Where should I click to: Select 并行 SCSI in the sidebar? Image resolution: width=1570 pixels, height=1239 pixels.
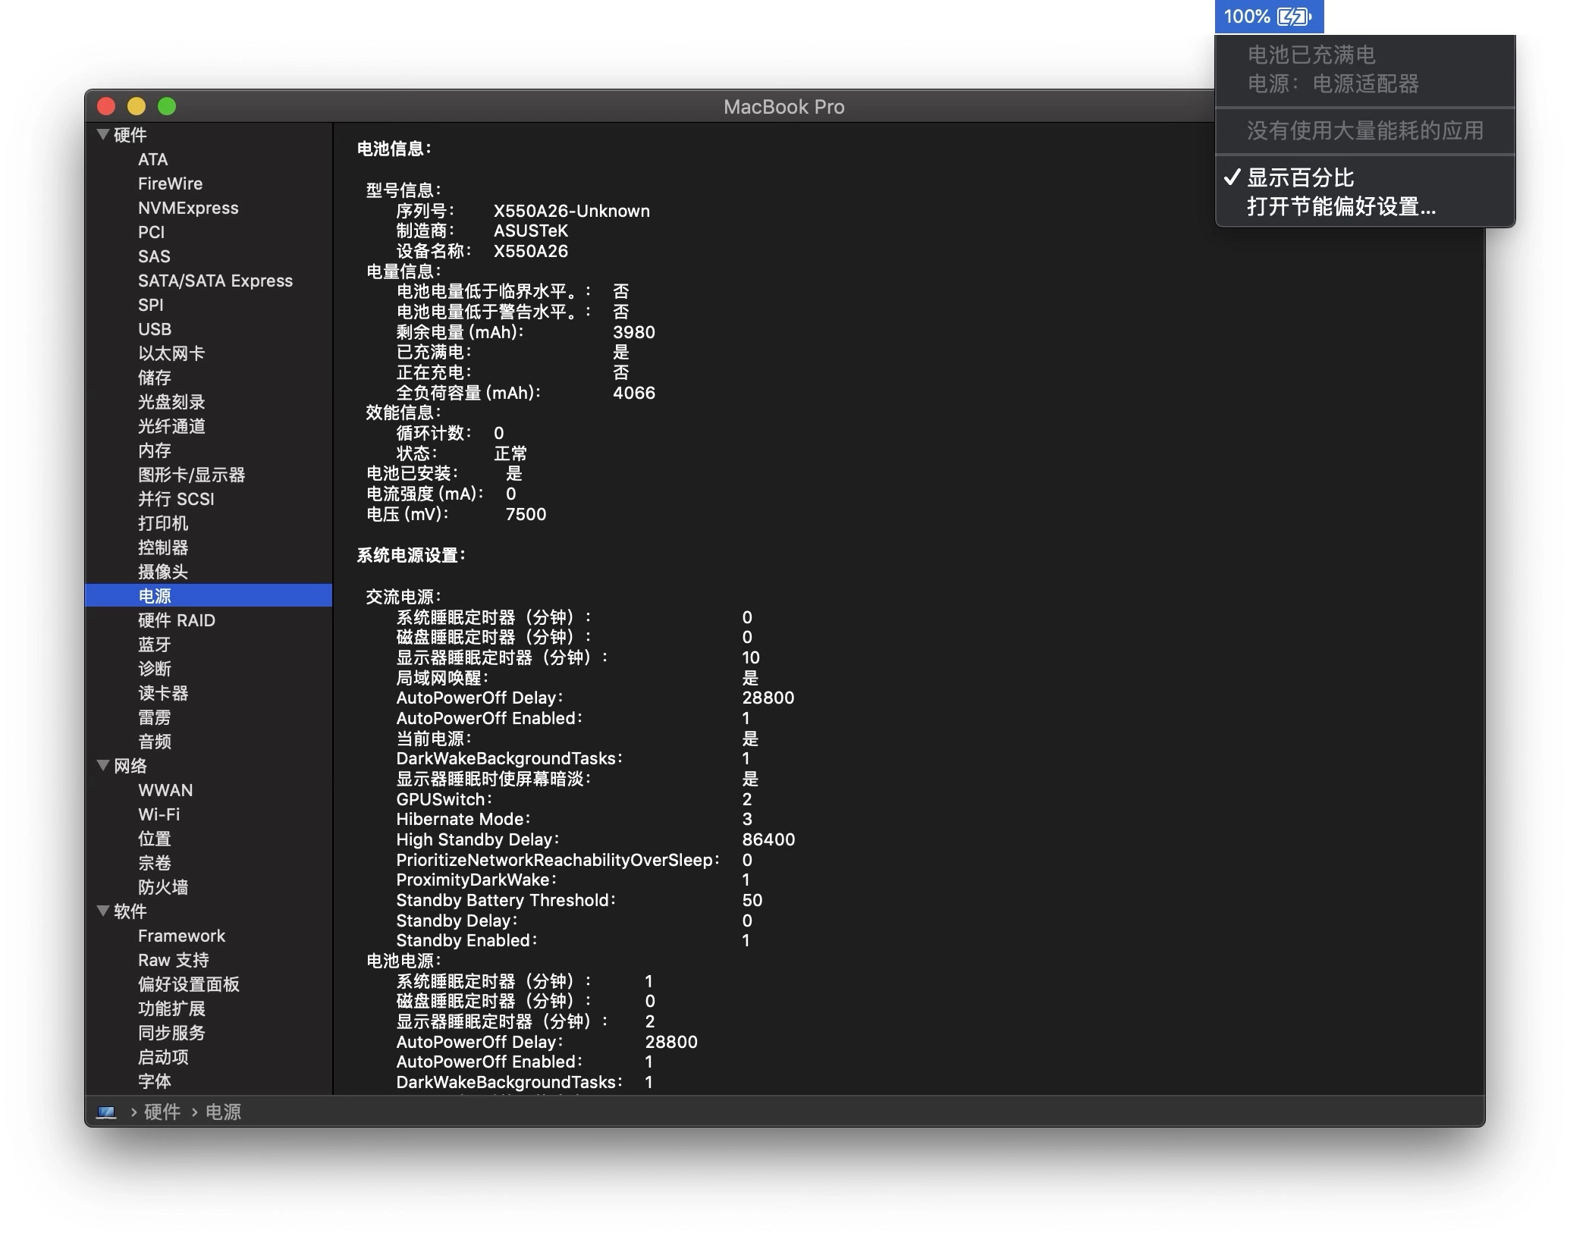pyautogui.click(x=176, y=499)
